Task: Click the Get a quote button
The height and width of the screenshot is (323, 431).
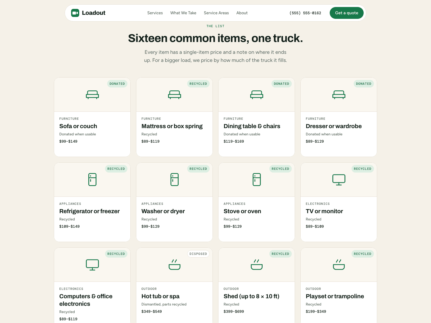Action: 347,13
